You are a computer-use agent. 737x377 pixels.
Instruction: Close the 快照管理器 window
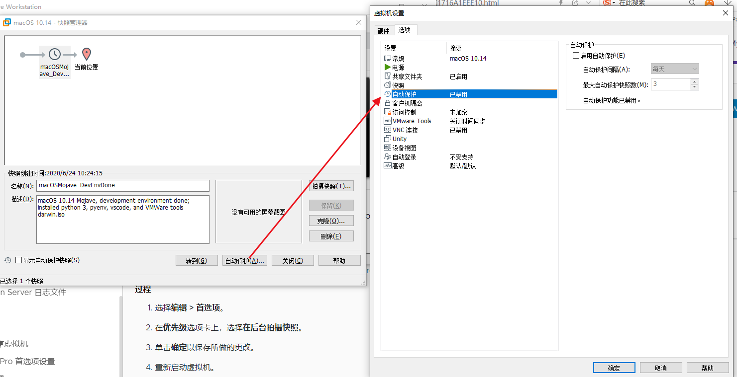coord(359,22)
